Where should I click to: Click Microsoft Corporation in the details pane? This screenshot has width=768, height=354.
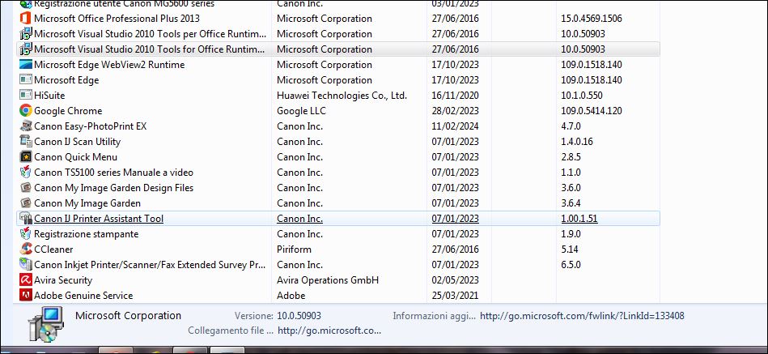[x=129, y=316]
